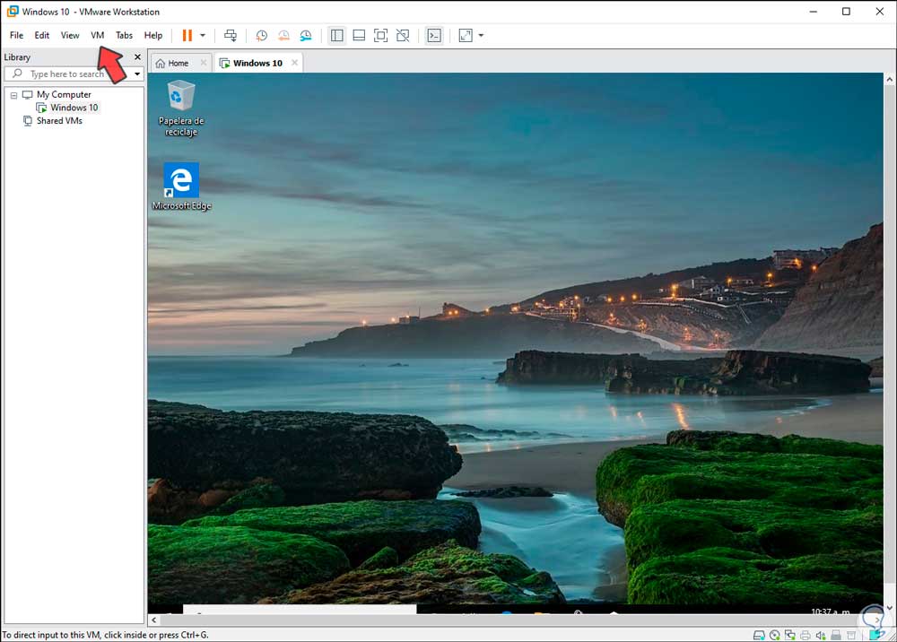Close the Library panel
The width and height of the screenshot is (897, 642).
pyautogui.click(x=137, y=57)
